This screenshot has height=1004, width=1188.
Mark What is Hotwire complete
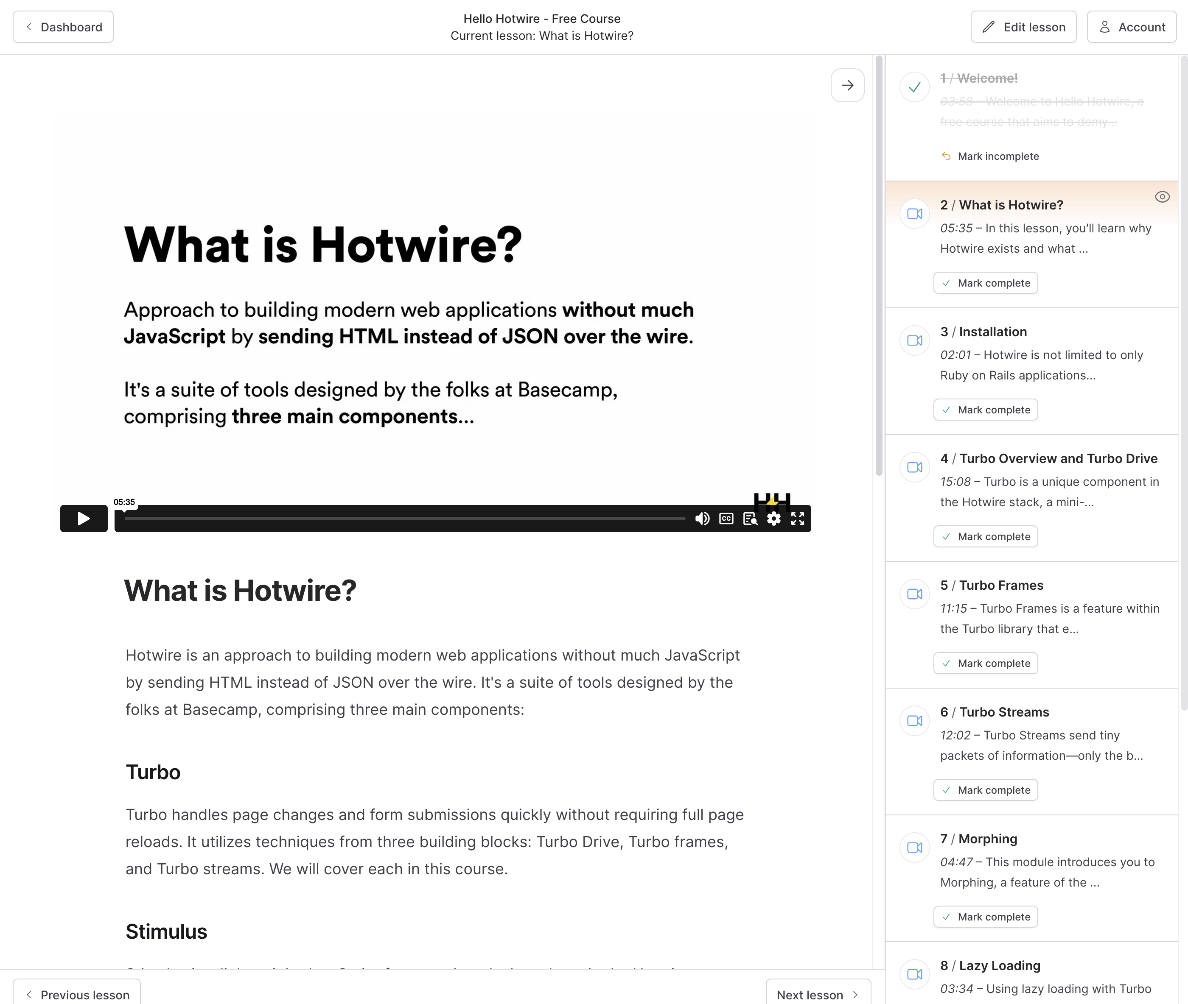coord(986,283)
